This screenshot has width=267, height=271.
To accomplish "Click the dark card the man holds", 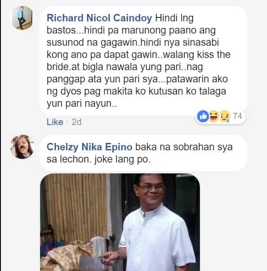I will 91,264.
